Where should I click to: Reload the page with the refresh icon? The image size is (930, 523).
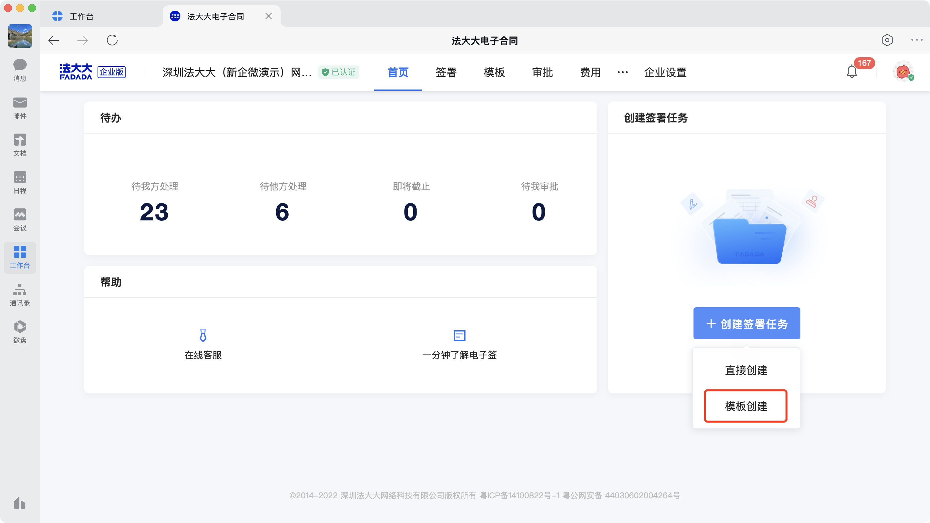click(x=112, y=40)
